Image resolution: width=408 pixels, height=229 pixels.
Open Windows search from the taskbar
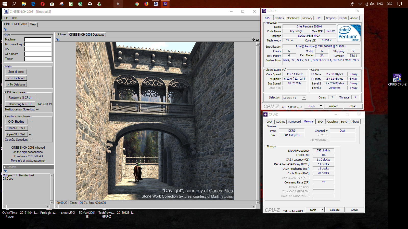coord(14,4)
